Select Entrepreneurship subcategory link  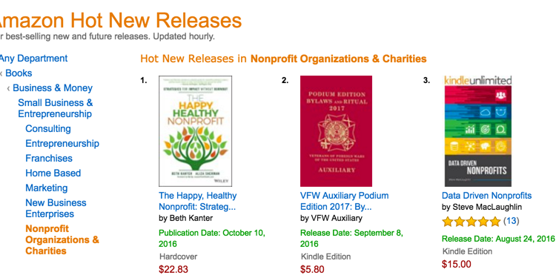62,144
